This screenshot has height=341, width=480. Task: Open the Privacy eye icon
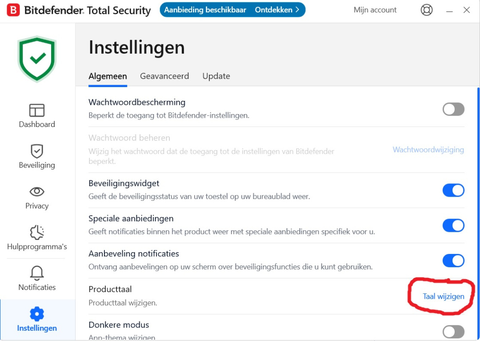point(37,192)
